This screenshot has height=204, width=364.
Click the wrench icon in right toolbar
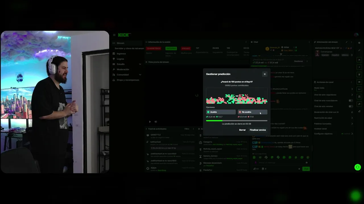click(359, 104)
